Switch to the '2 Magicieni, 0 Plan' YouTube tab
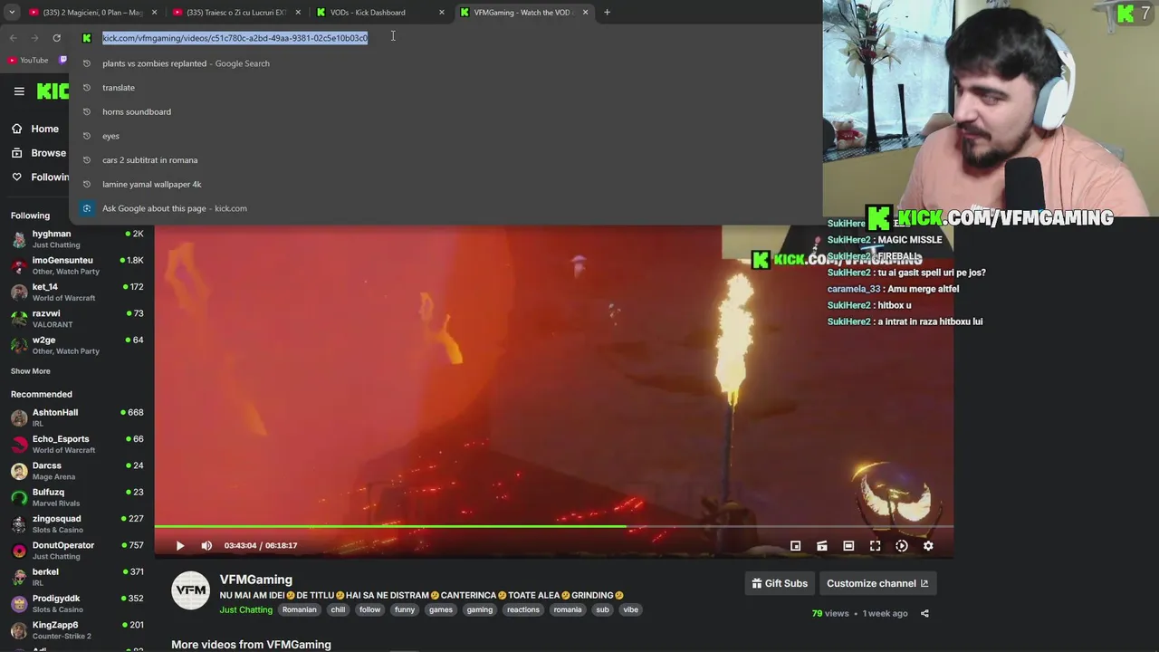Screen dimensions: 1159x652 [93, 13]
